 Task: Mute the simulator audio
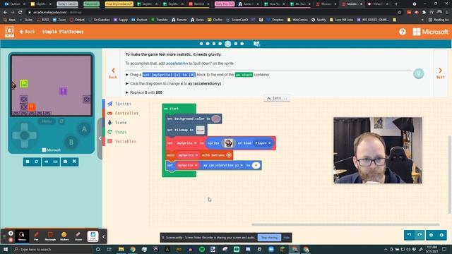pos(47,162)
